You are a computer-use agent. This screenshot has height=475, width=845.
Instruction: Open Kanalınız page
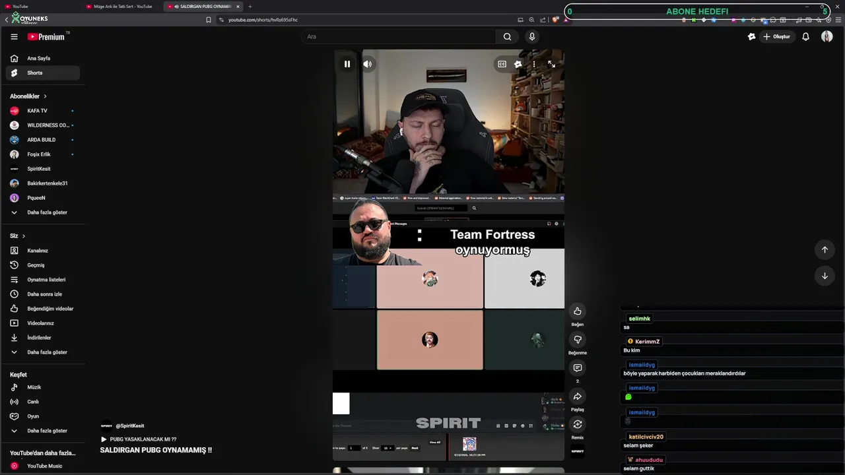pyautogui.click(x=43, y=251)
